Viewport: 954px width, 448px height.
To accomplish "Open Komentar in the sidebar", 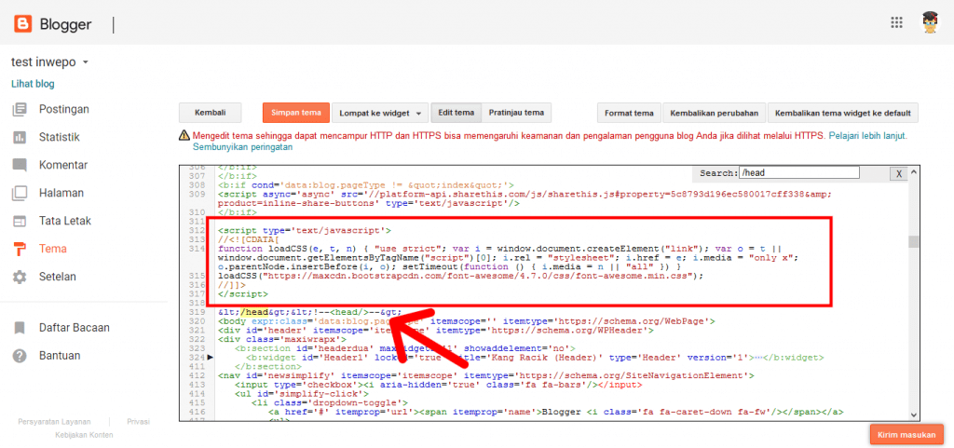I will click(63, 166).
